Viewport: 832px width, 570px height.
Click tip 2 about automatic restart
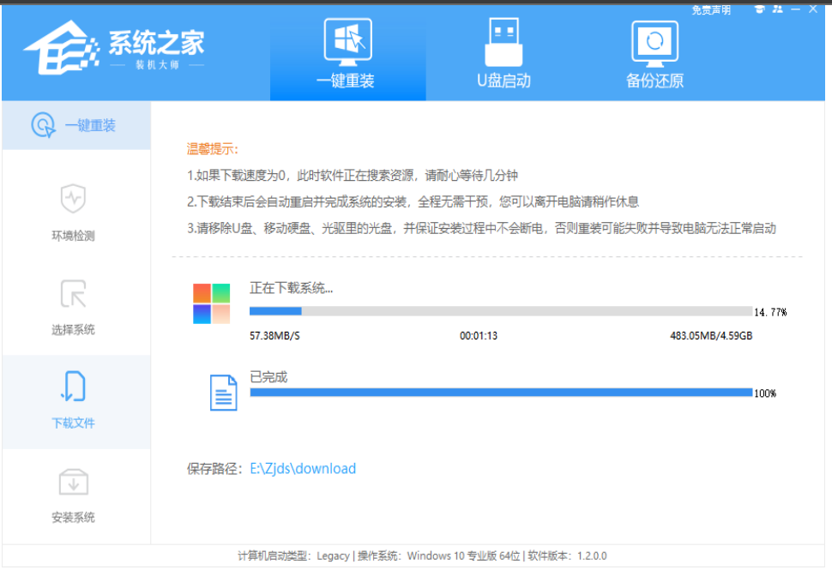[413, 202]
